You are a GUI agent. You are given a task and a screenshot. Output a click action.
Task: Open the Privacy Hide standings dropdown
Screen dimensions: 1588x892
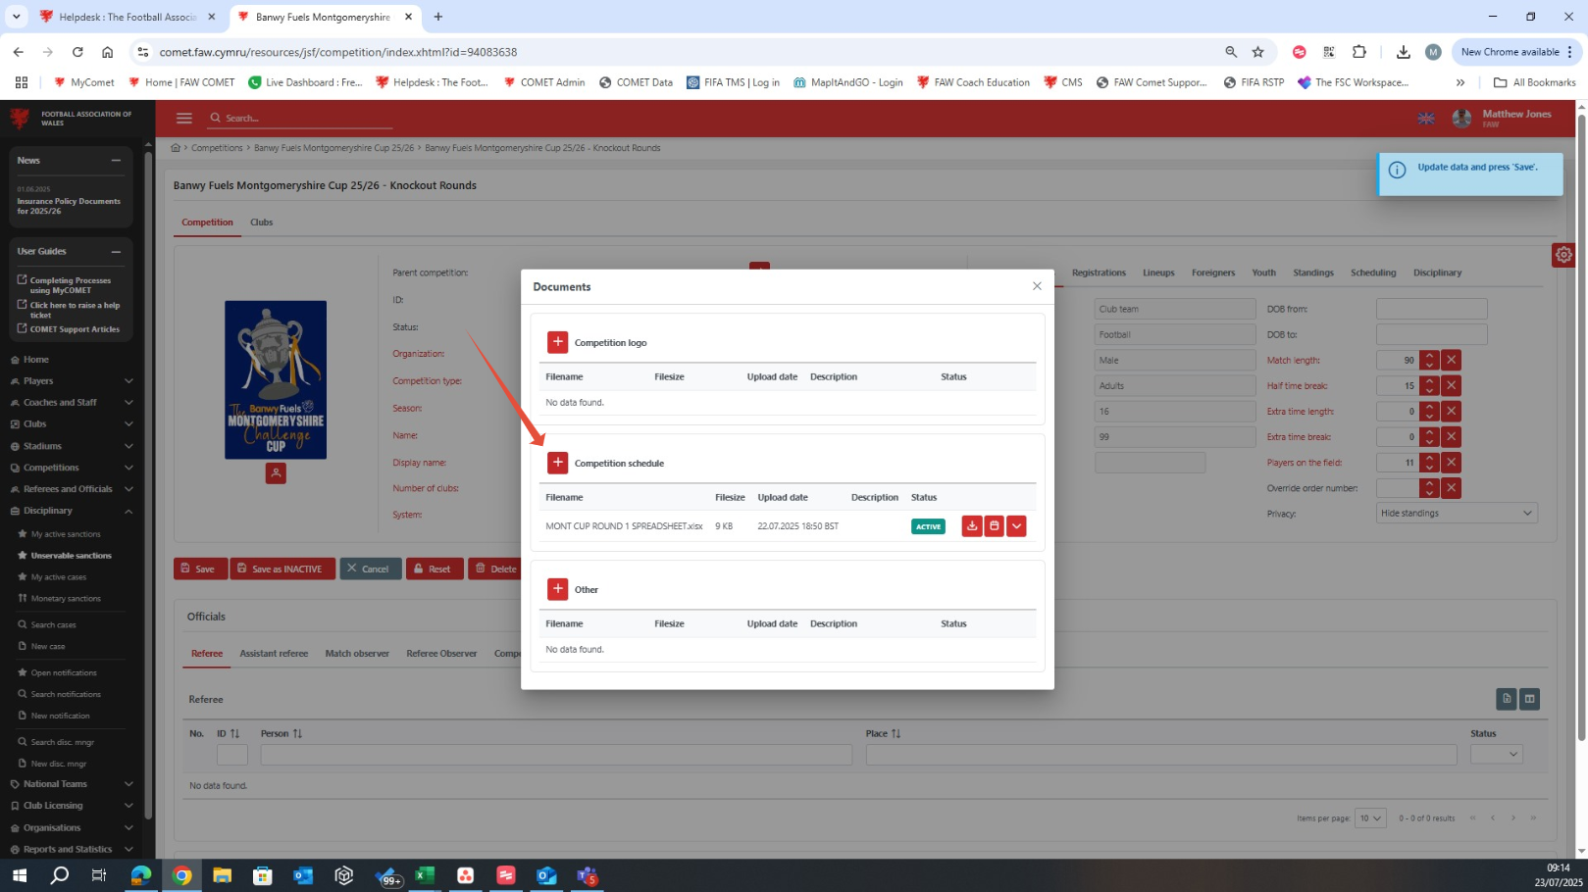point(1457,513)
